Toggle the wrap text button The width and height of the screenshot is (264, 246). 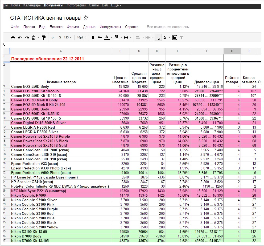158,37
